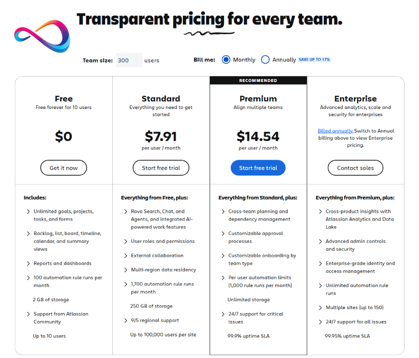The height and width of the screenshot is (358, 419).
Task: Start free trial for Premium plan
Action: point(258,168)
